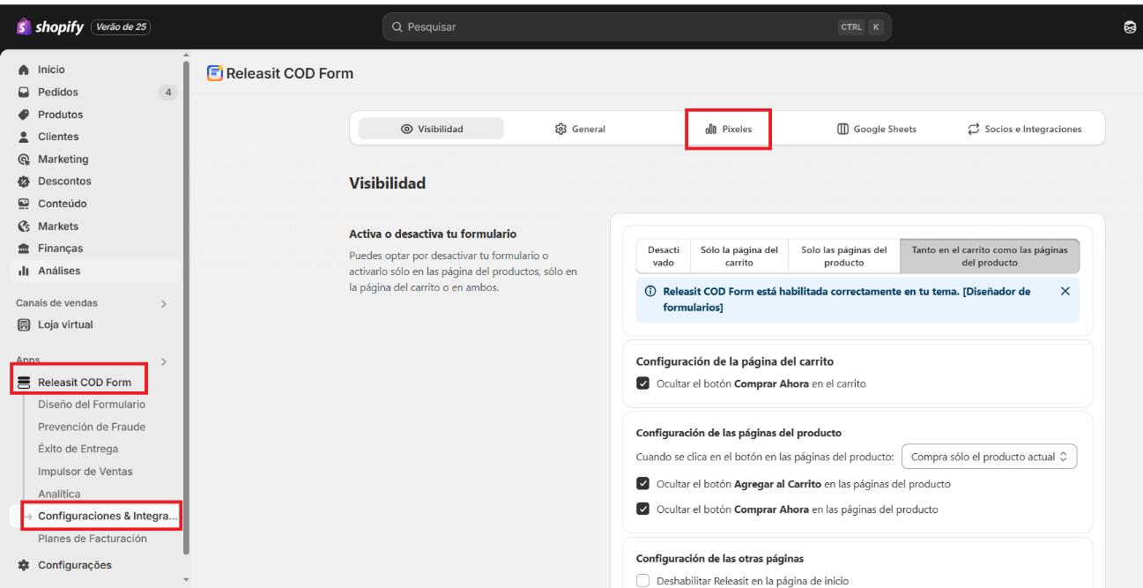Screen dimensions: 1143x588
Task: Dismiss the blue enabled-in-theme banner
Action: click(x=1065, y=291)
